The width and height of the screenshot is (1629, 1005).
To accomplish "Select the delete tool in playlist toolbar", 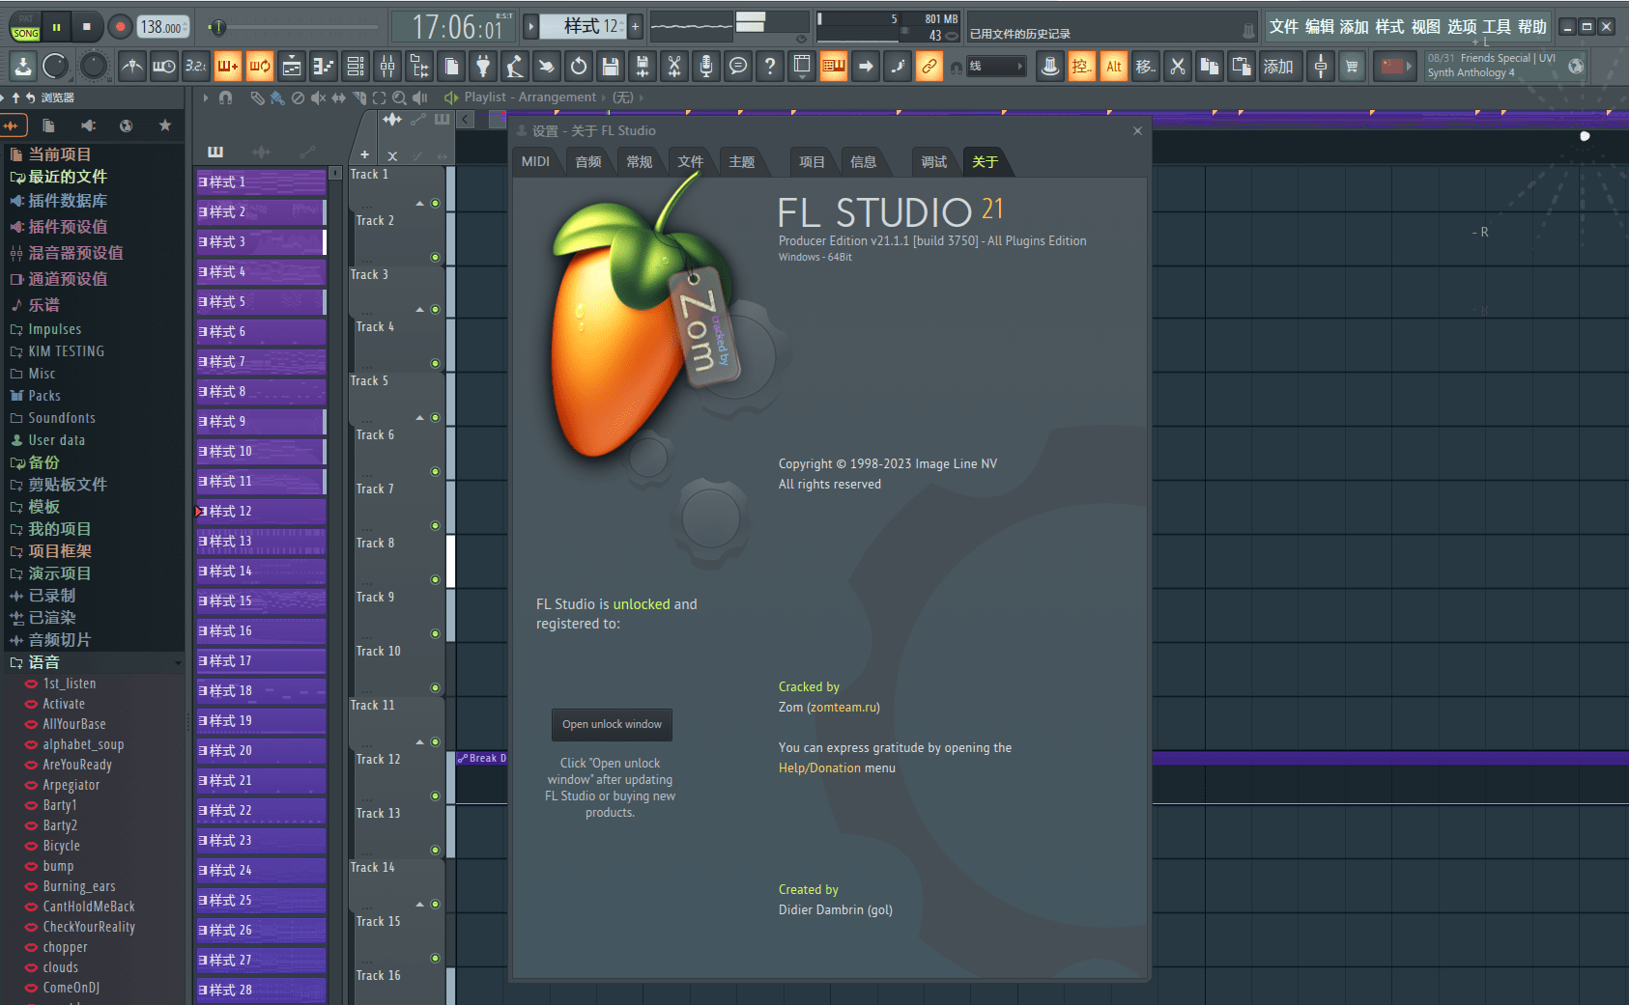I will click(x=298, y=98).
